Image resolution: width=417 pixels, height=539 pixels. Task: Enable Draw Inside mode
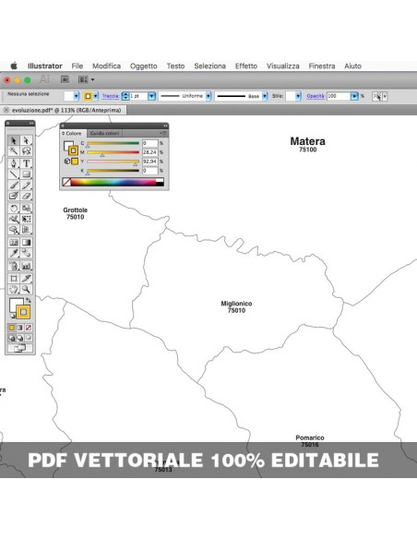29,338
